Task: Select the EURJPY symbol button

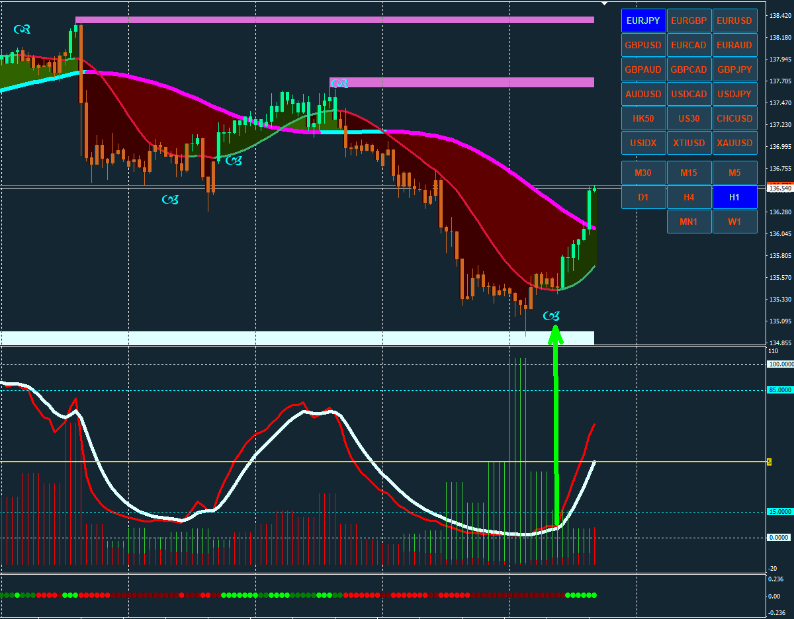Action: tap(643, 21)
